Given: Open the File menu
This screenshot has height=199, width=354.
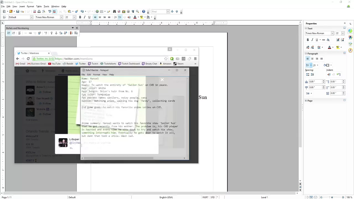Looking at the screenshot, I should click(x=3, y=6).
